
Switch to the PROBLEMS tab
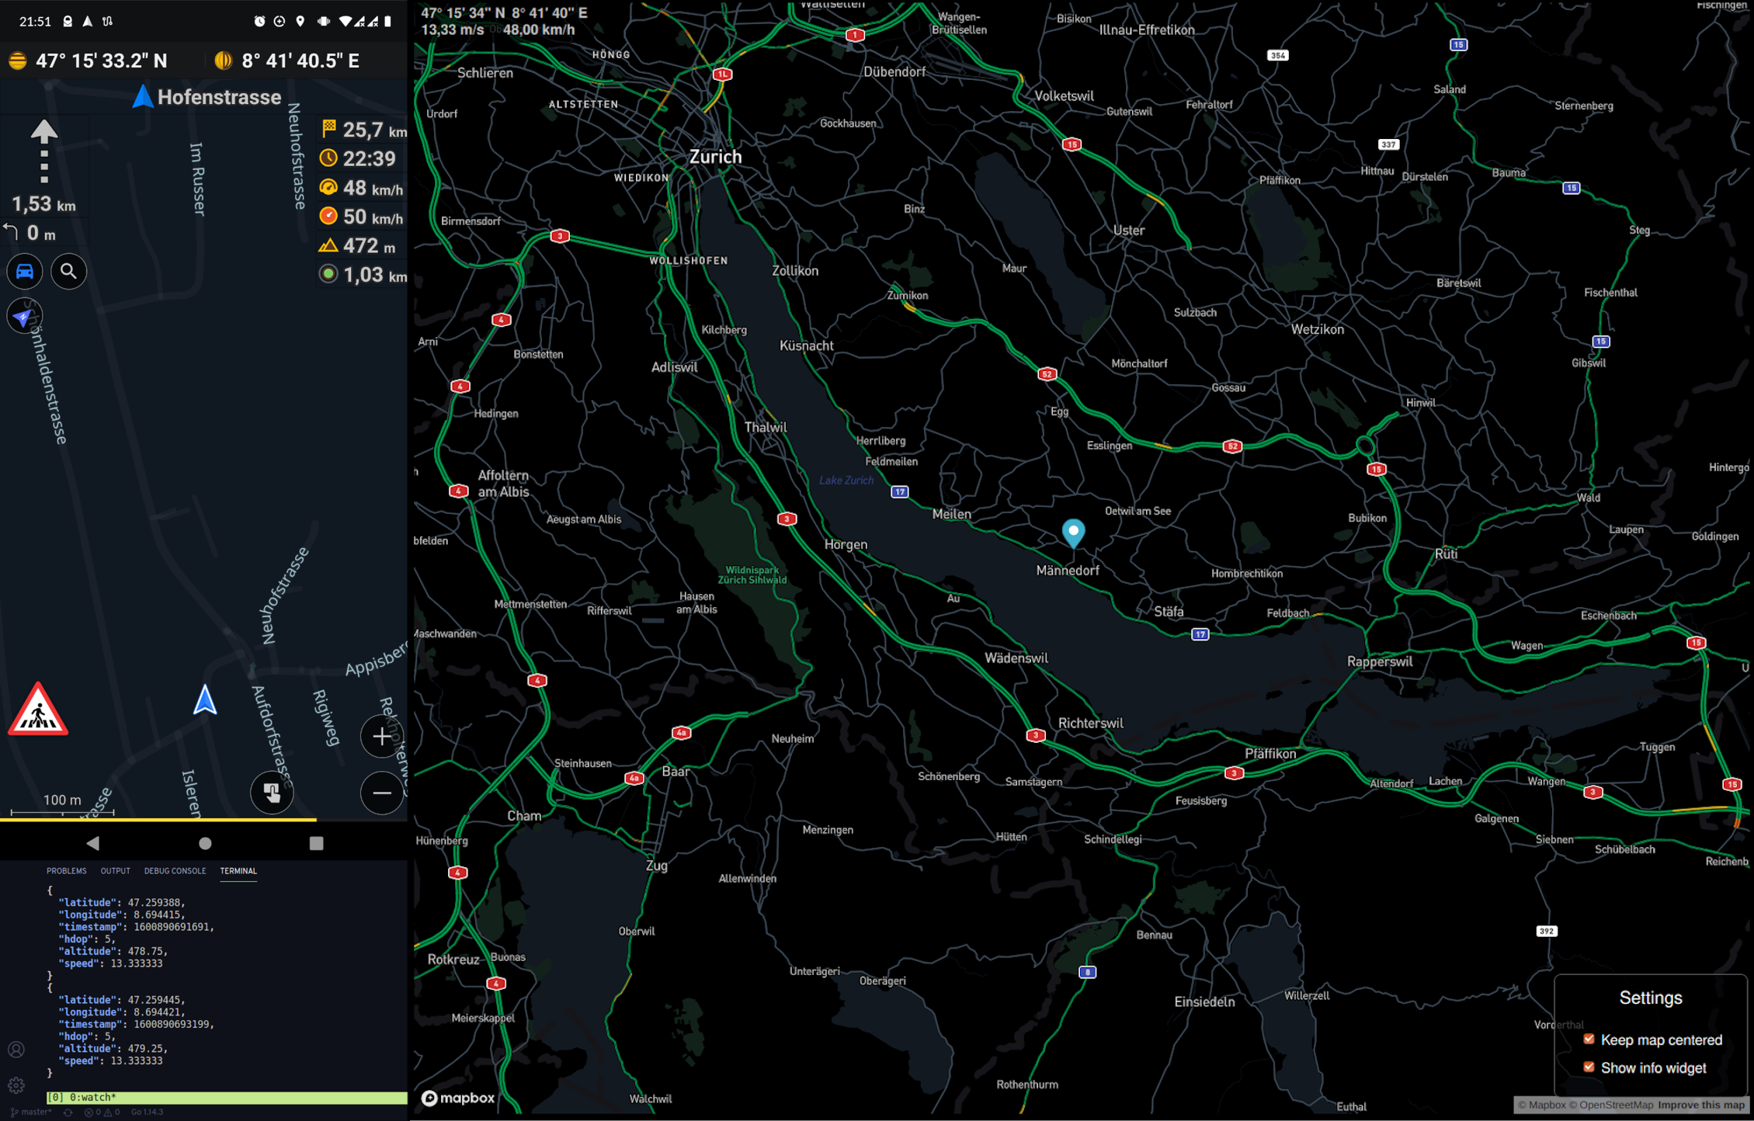(x=66, y=871)
